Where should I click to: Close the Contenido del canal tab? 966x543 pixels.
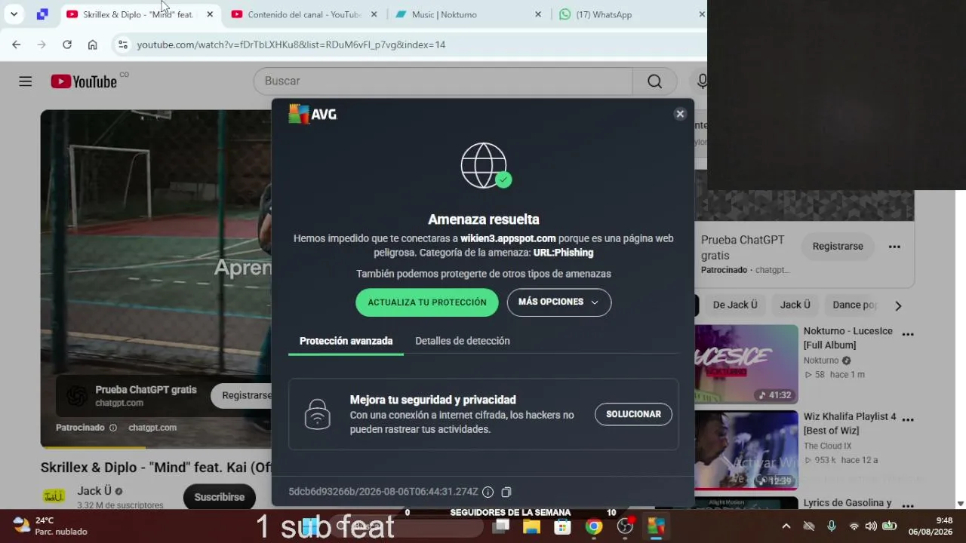pos(374,14)
